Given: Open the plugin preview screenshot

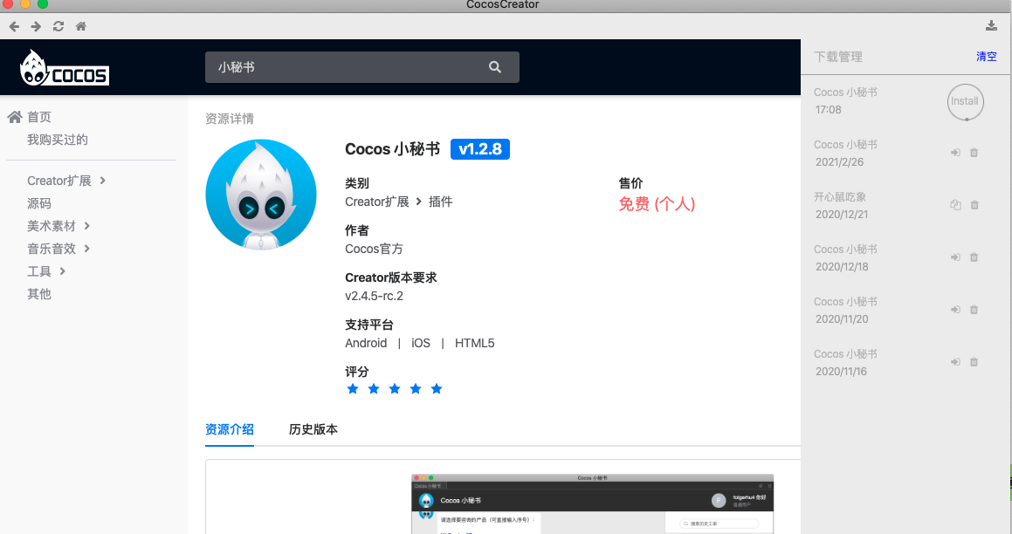Looking at the screenshot, I should [x=593, y=503].
